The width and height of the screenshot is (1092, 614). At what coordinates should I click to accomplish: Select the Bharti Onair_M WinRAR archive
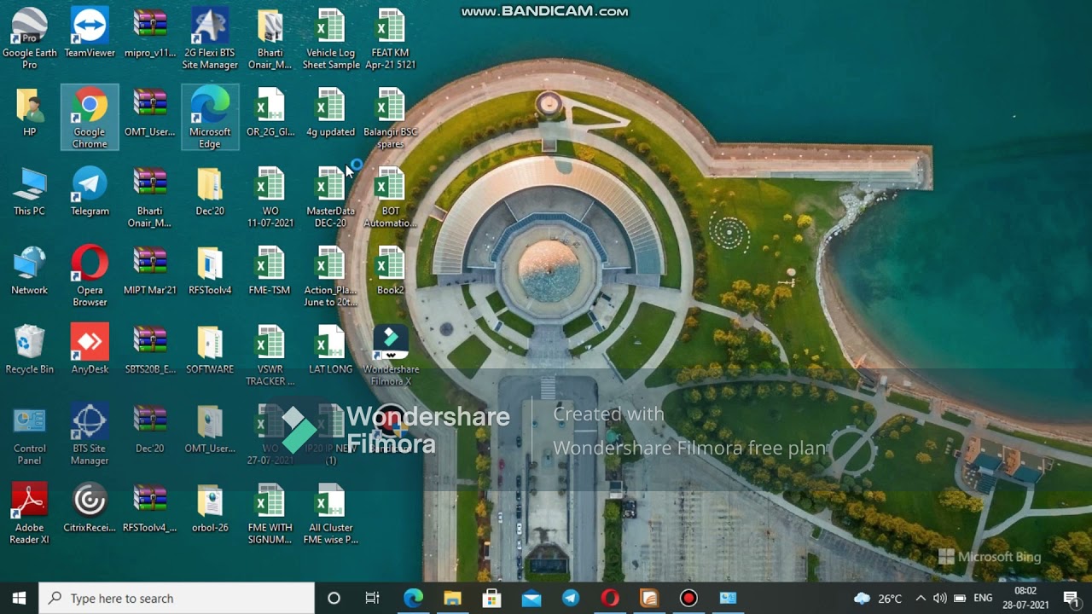150,197
